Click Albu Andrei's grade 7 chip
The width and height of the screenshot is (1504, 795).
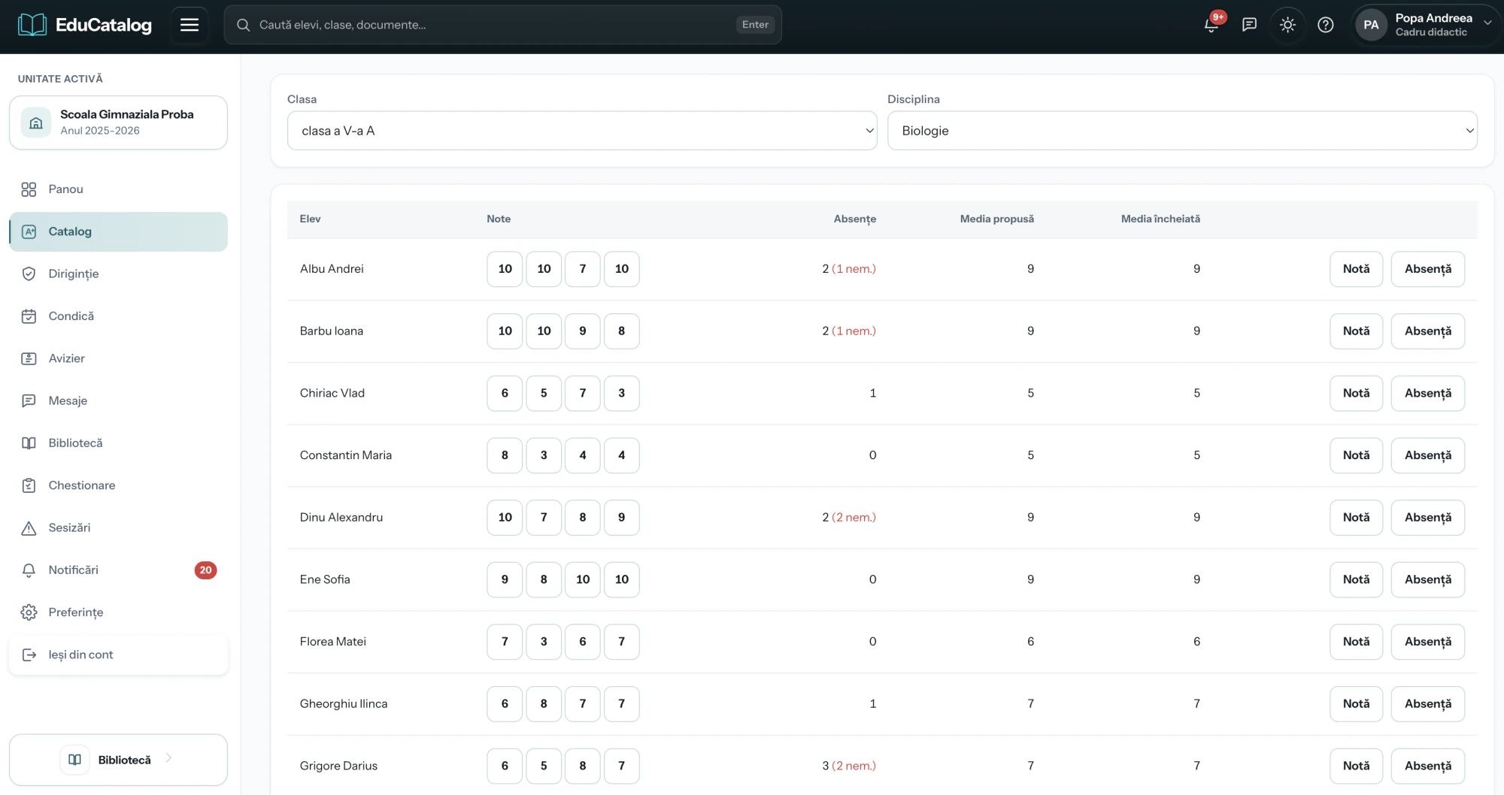pos(582,269)
